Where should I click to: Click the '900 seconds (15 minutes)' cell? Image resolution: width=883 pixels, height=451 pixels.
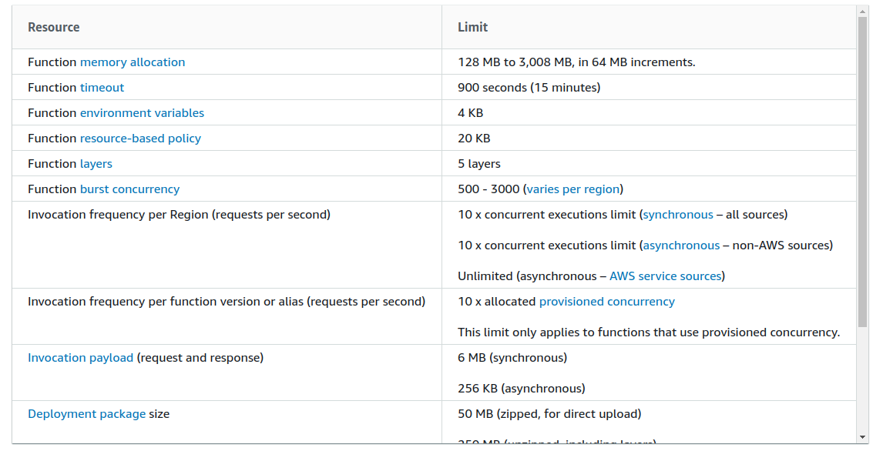[529, 88]
